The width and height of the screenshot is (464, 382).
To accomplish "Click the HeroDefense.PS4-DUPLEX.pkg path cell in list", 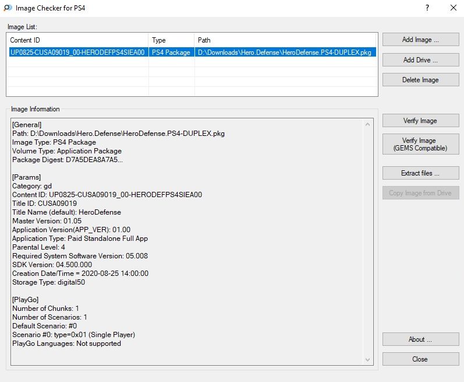I will click(285, 52).
